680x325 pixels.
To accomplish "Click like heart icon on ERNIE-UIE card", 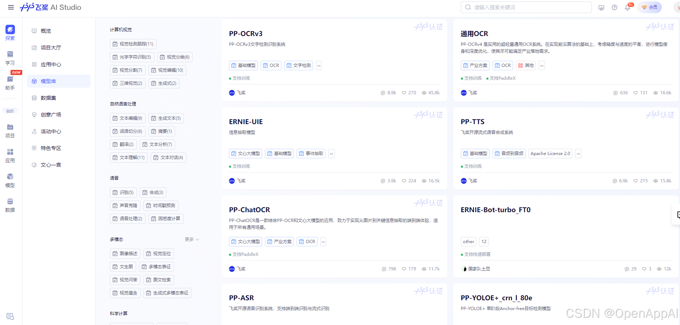I will pyautogui.click(x=404, y=181).
